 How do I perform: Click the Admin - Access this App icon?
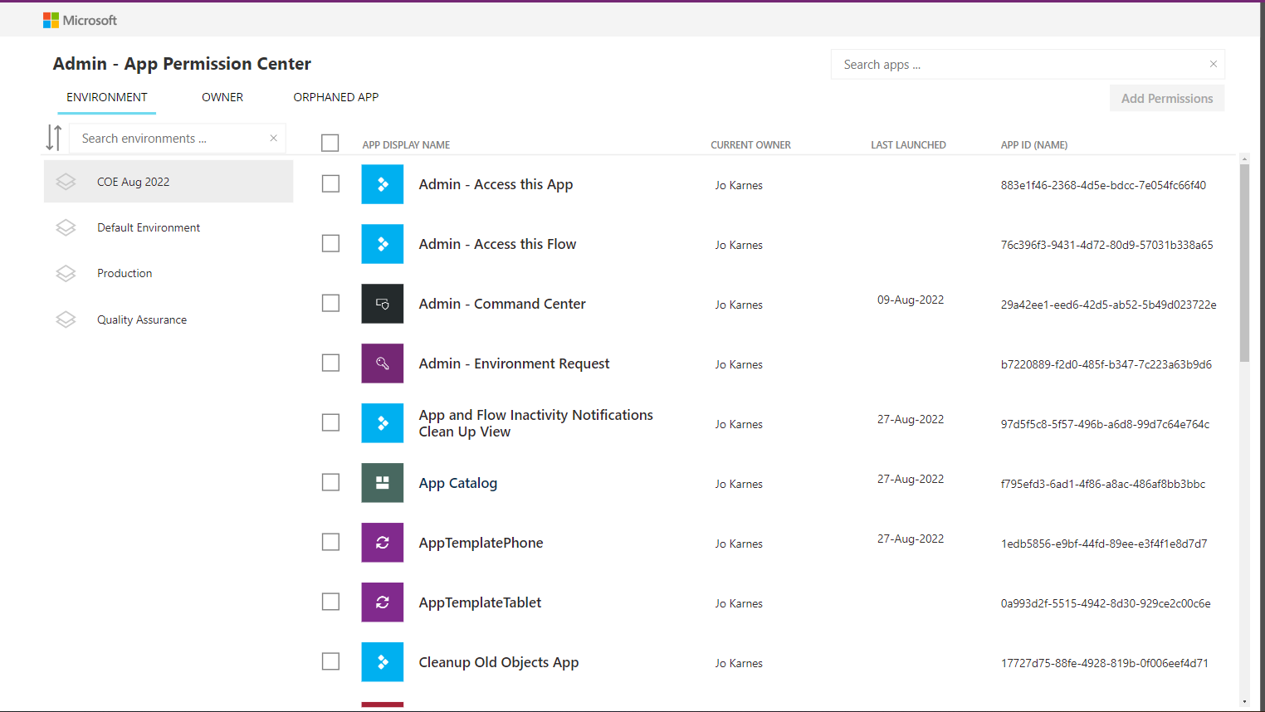point(382,184)
